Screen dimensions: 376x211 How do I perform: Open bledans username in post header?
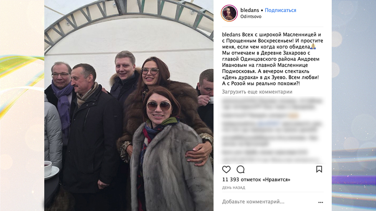click(x=250, y=10)
